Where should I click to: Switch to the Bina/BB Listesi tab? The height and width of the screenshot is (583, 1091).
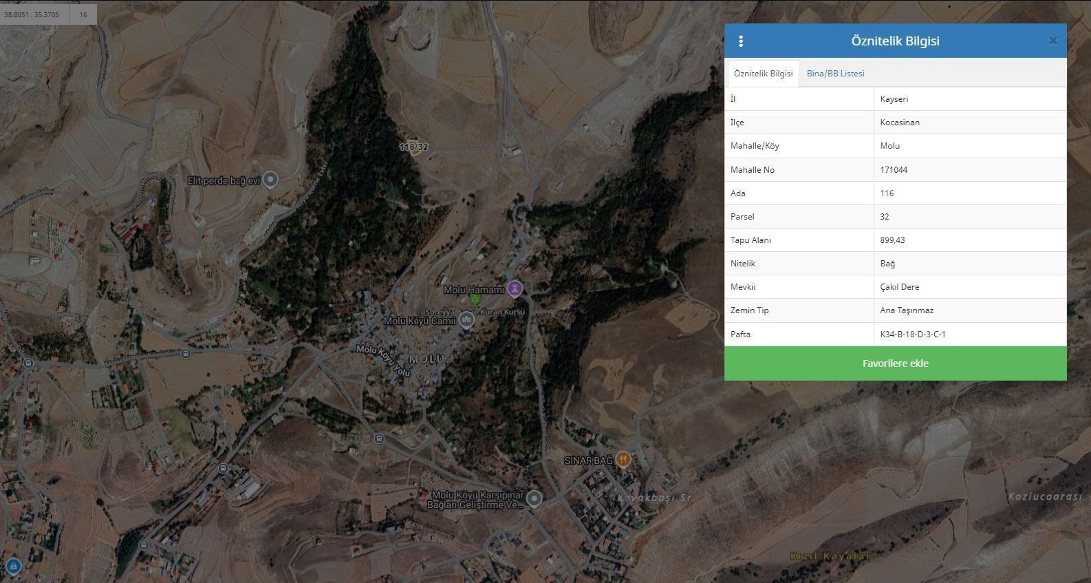pyautogui.click(x=835, y=74)
